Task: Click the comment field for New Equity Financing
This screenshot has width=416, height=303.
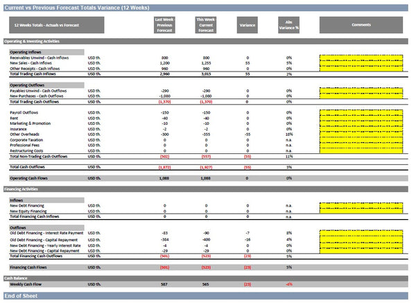Action: (x=361, y=211)
